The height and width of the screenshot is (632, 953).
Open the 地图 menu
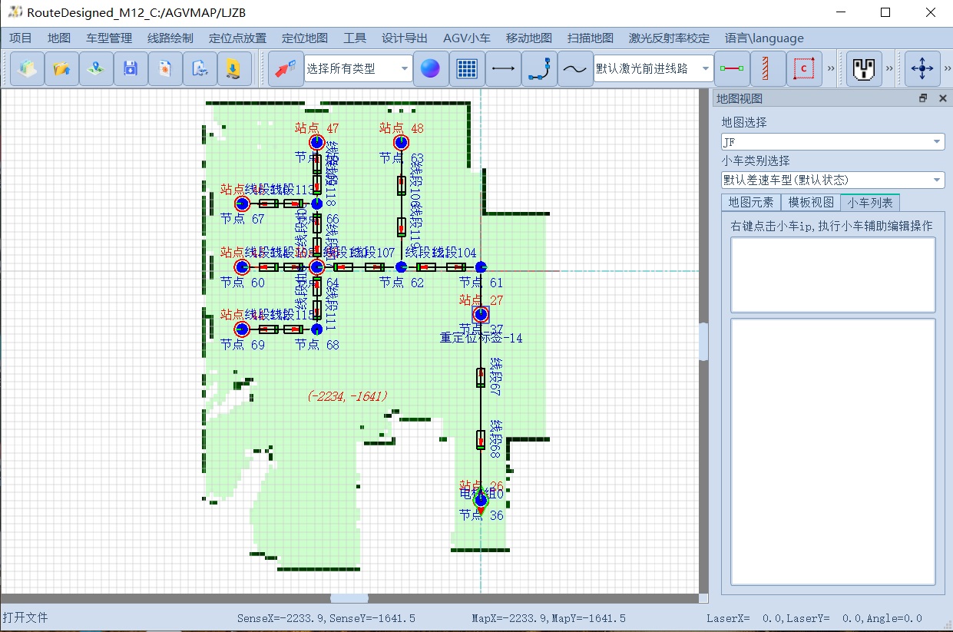pyautogui.click(x=59, y=38)
